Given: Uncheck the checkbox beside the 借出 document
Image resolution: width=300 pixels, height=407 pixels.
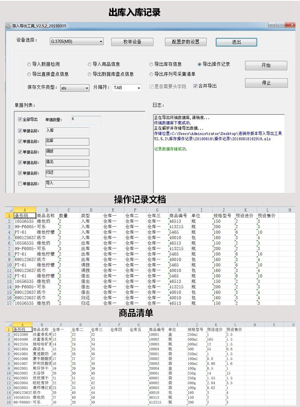Looking at the screenshot, I should (20, 162).
